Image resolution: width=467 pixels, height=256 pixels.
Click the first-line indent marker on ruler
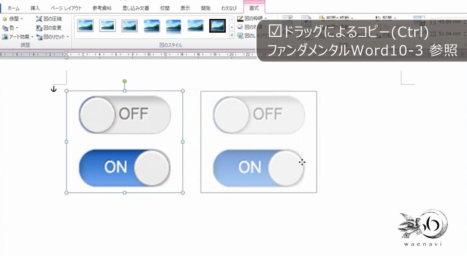pyautogui.click(x=67, y=53)
